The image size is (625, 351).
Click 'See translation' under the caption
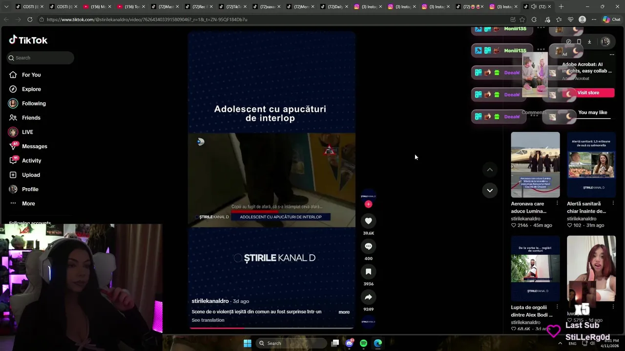coord(208,320)
